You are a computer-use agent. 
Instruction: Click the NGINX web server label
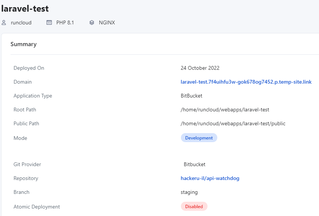(107, 22)
